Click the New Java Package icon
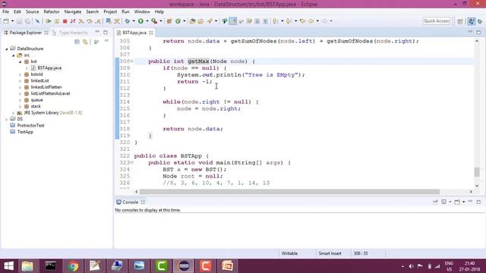Screen dimensions: 486x273 169,21
